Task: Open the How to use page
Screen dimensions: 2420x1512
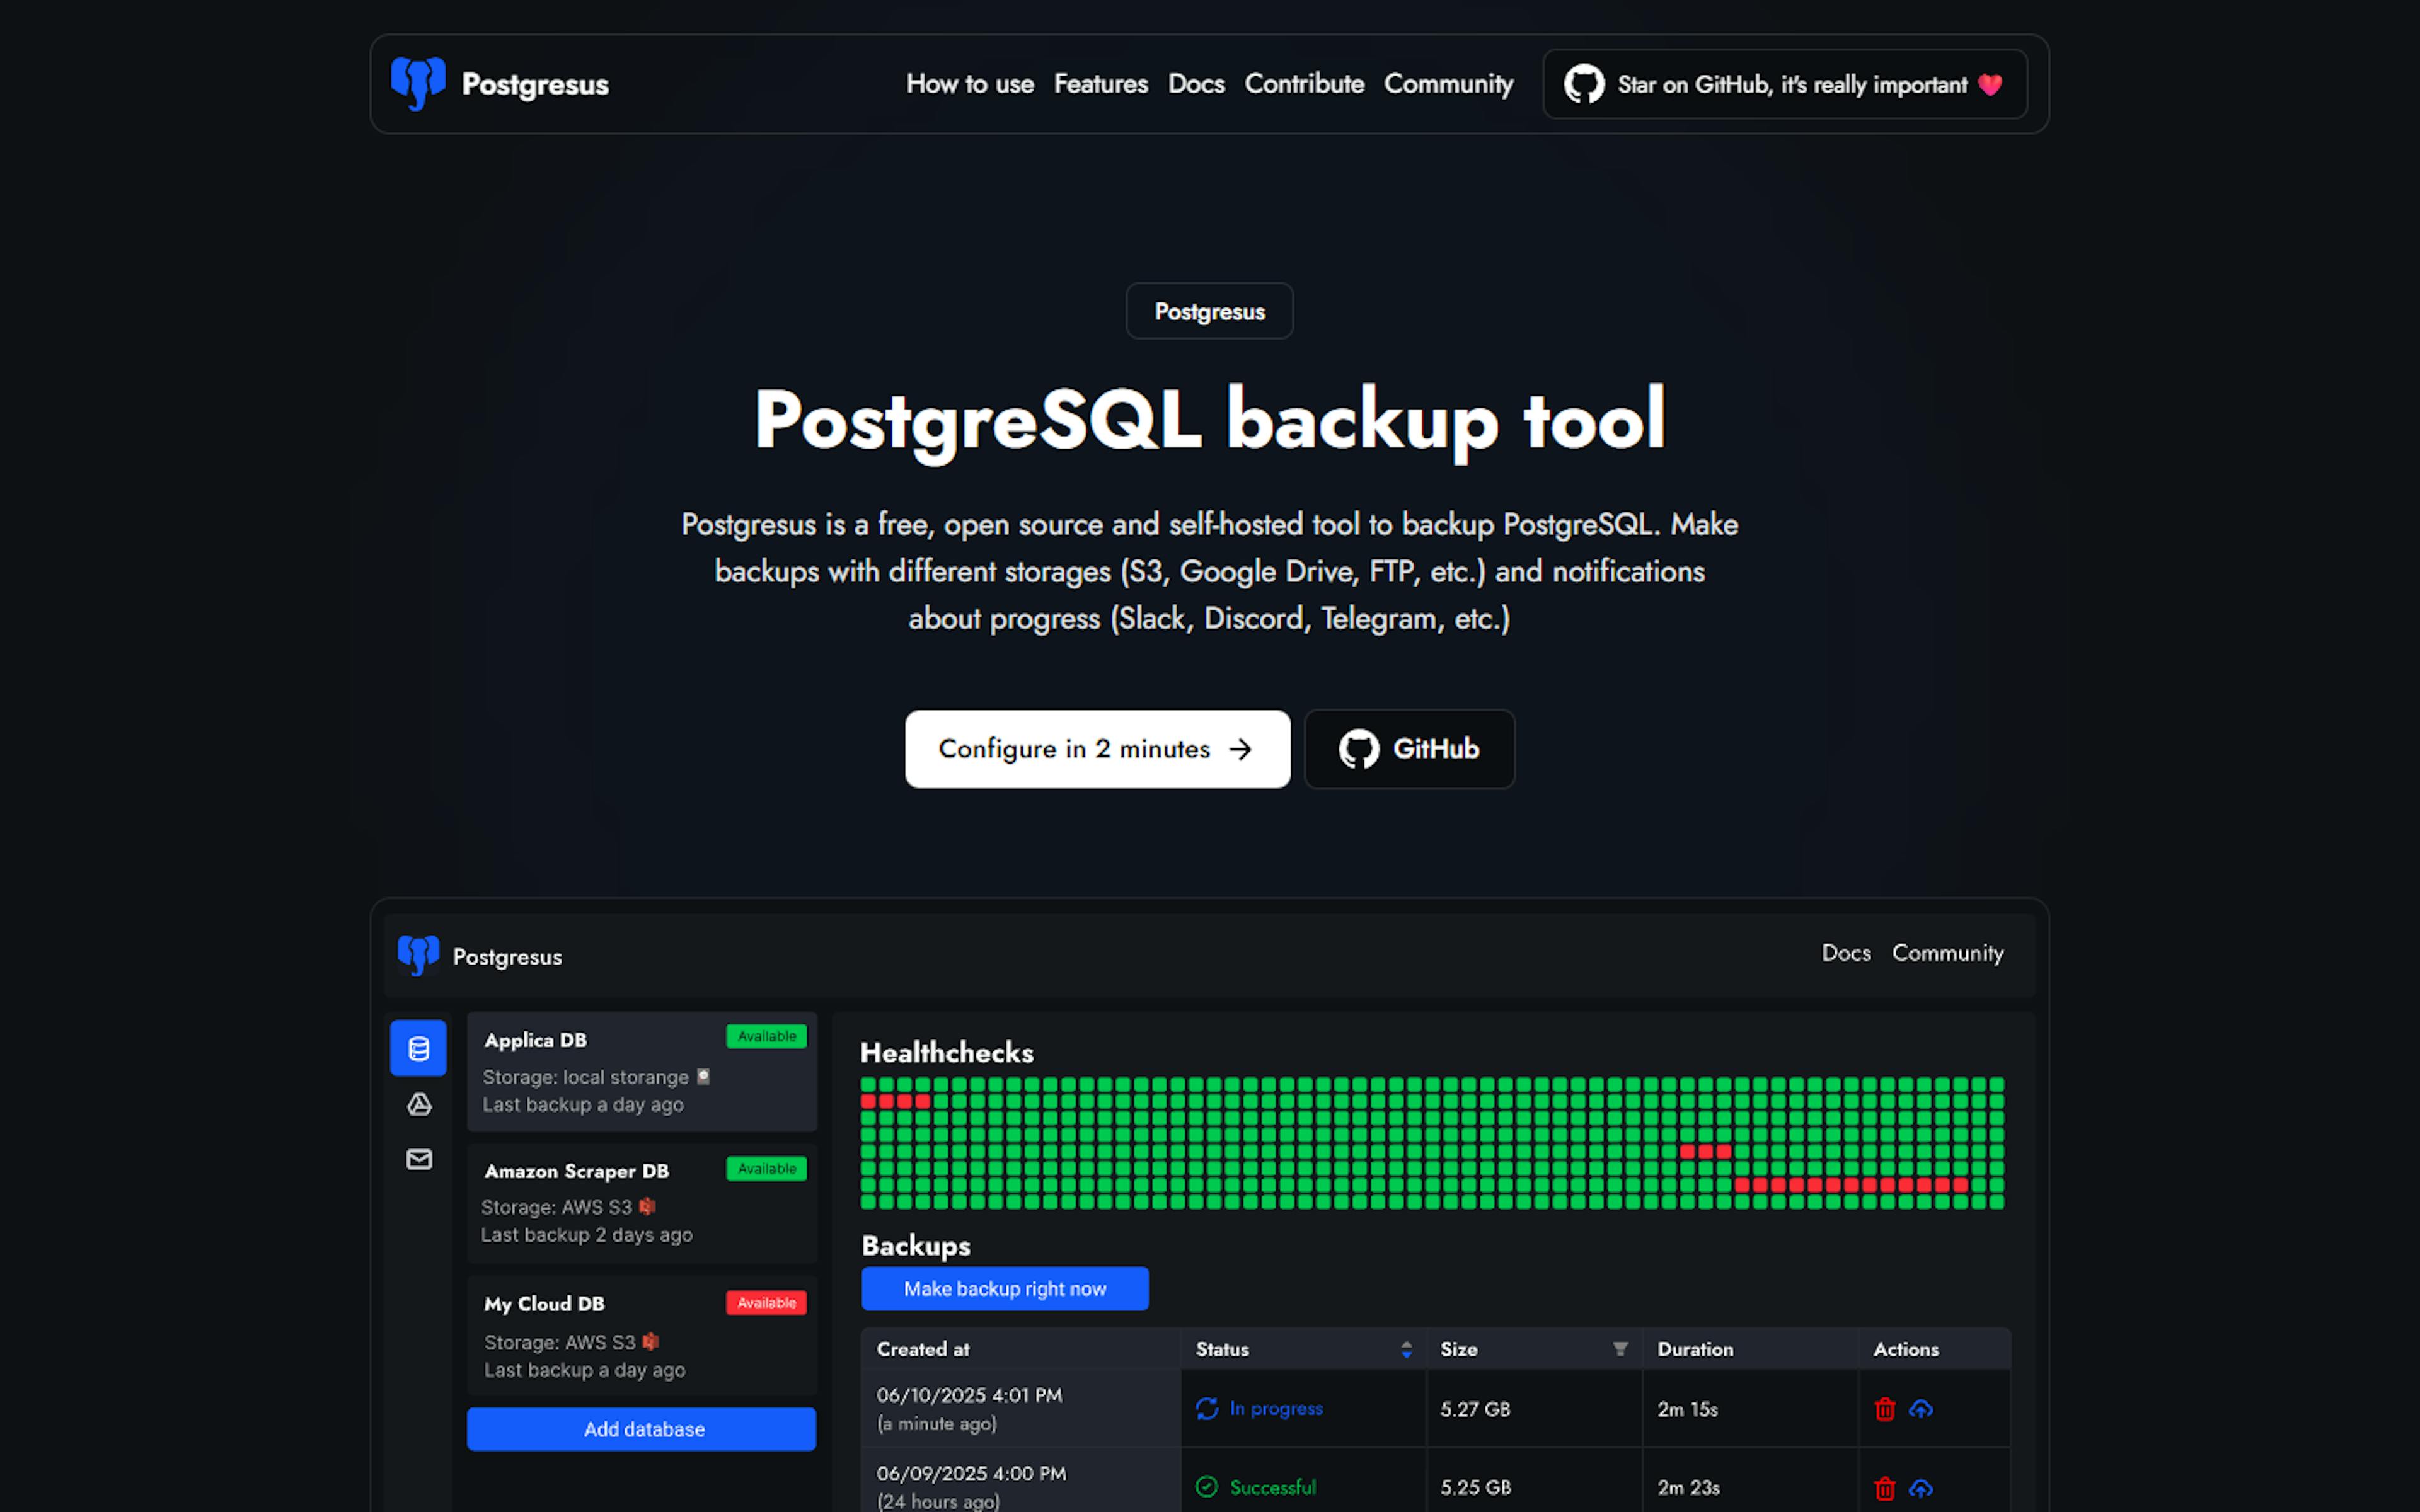Action: 969,84
